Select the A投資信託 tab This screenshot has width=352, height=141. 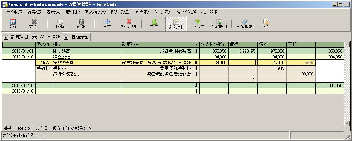pyautogui.click(x=47, y=37)
